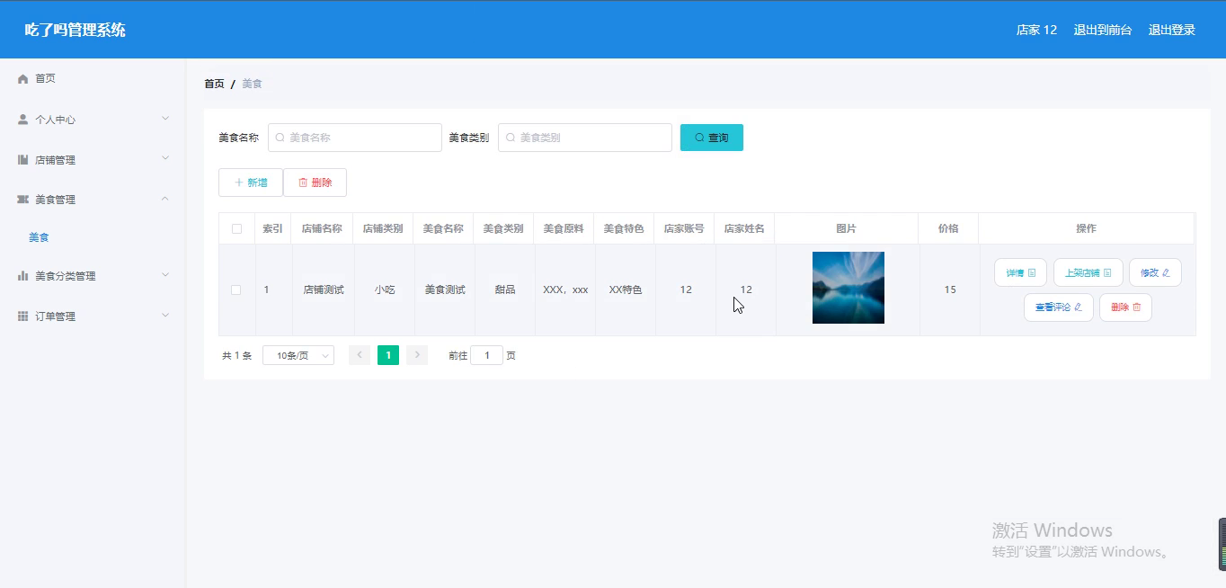Viewport: 1226px width, 588px height.
Task: Select page 1 in pagination
Action: point(388,355)
